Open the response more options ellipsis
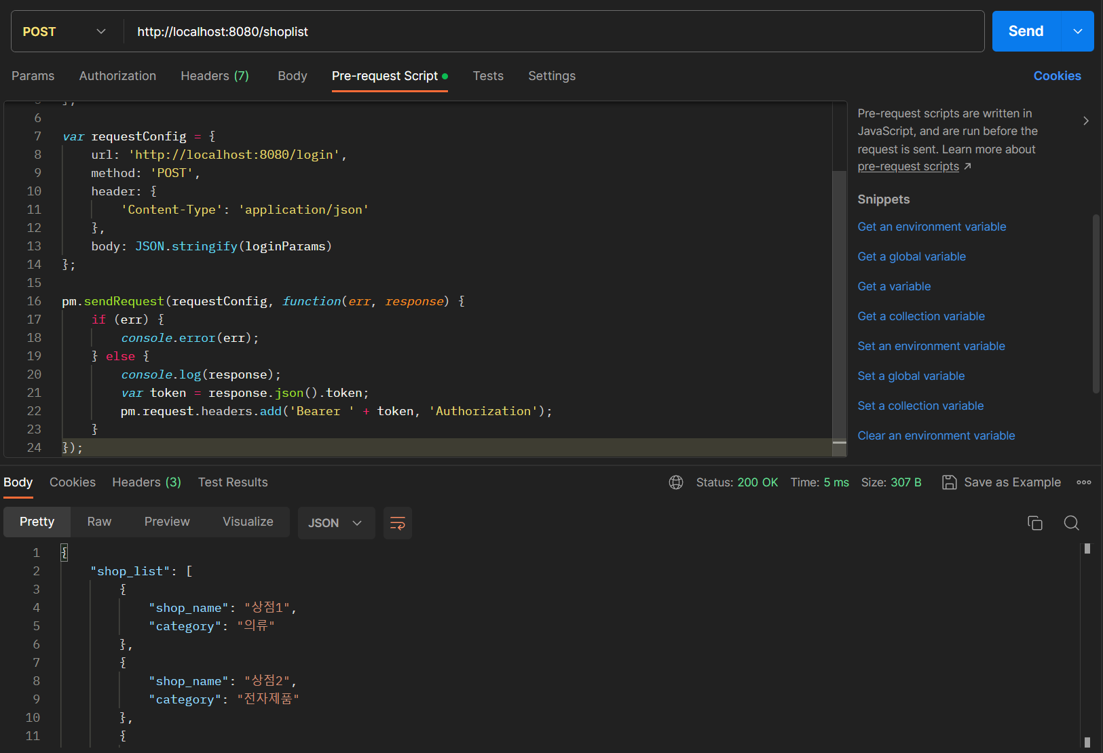Image resolution: width=1103 pixels, height=753 pixels. click(x=1084, y=482)
